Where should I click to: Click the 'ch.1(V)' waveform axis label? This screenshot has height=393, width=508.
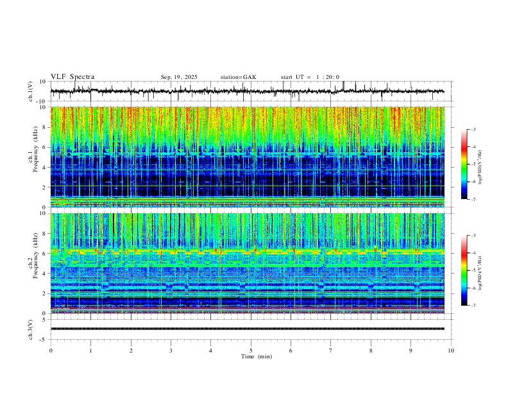[x=31, y=91]
